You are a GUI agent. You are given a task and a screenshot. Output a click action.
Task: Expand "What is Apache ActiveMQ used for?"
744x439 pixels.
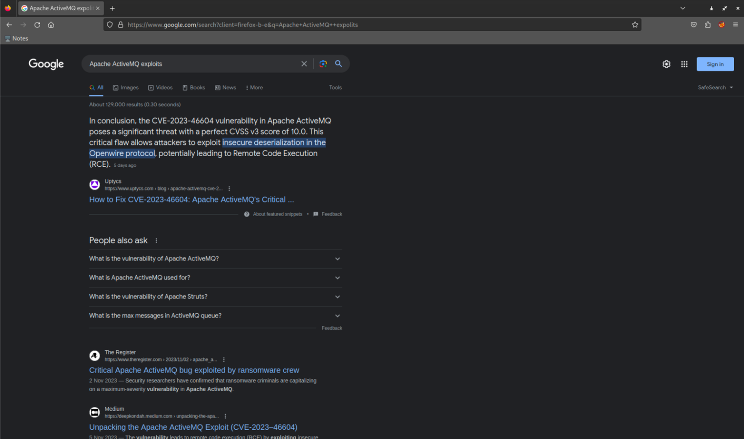pyautogui.click(x=215, y=278)
